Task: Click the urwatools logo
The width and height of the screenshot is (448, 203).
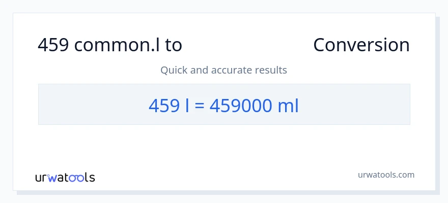Action: coord(65,177)
